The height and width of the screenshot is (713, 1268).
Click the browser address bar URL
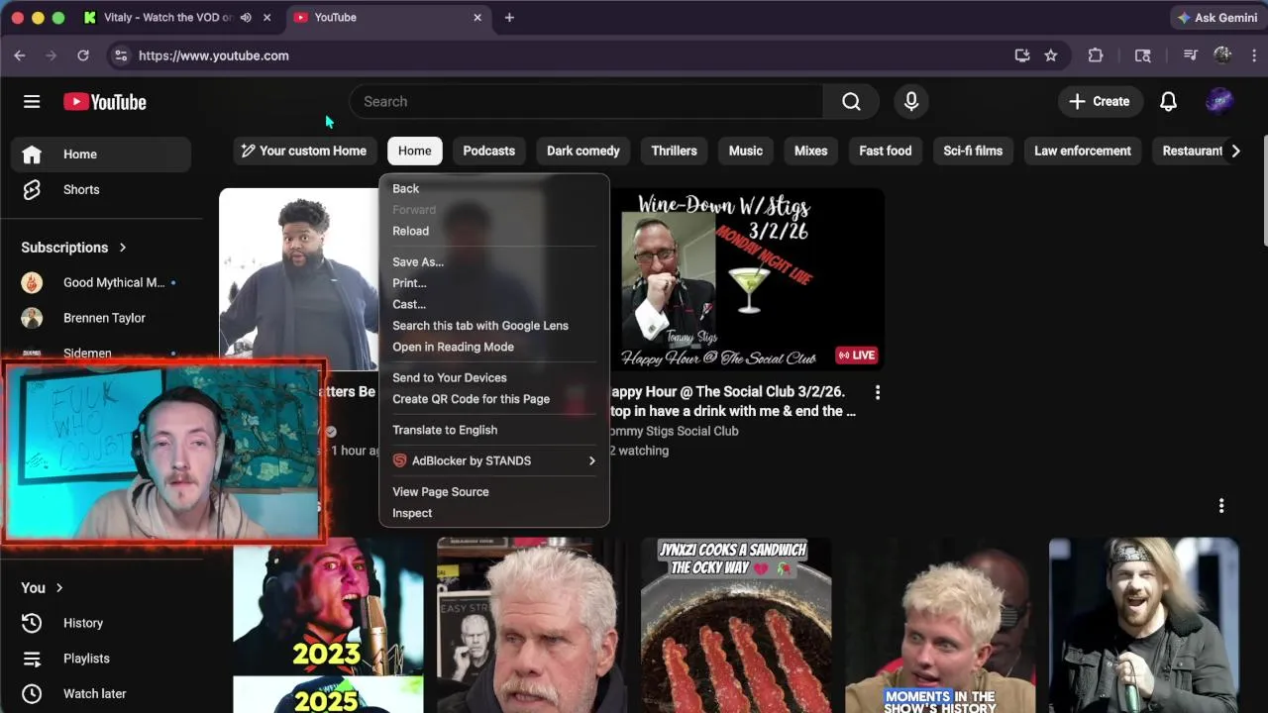click(x=214, y=55)
